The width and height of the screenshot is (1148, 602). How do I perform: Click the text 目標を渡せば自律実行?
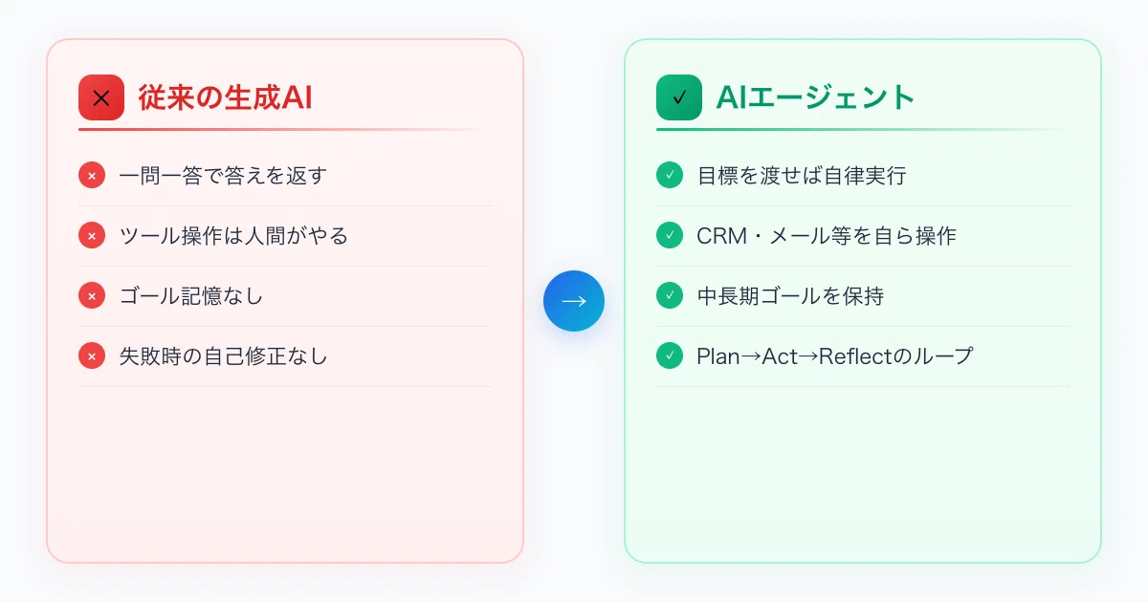click(801, 176)
